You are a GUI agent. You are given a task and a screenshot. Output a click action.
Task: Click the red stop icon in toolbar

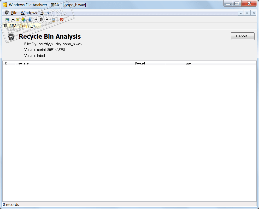(x=62, y=20)
